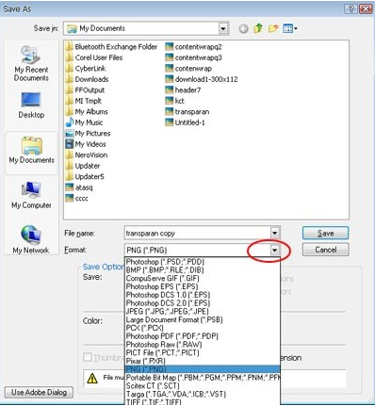
Task: Click the Cancel button
Action: [x=325, y=250]
